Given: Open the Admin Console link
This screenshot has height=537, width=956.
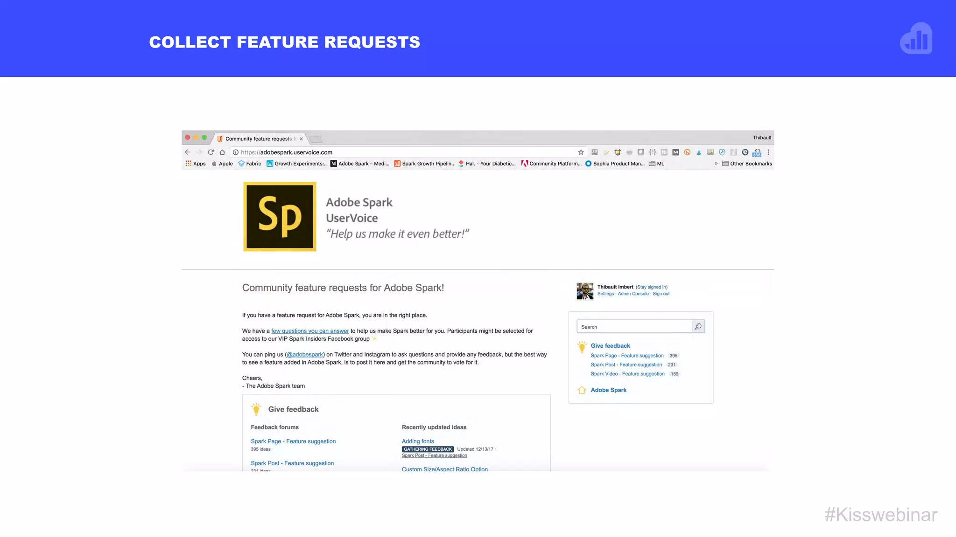Looking at the screenshot, I should [633, 294].
